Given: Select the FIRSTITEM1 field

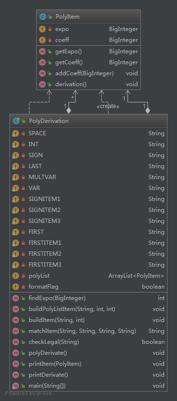Looking at the screenshot, I should point(88,243).
